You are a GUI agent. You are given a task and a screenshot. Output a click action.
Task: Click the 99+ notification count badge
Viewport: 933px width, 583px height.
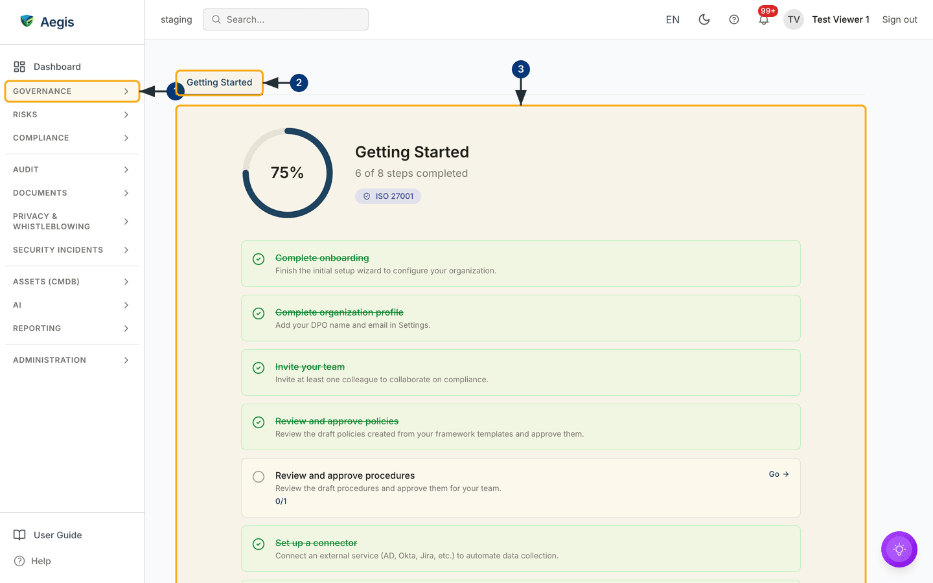(x=768, y=11)
